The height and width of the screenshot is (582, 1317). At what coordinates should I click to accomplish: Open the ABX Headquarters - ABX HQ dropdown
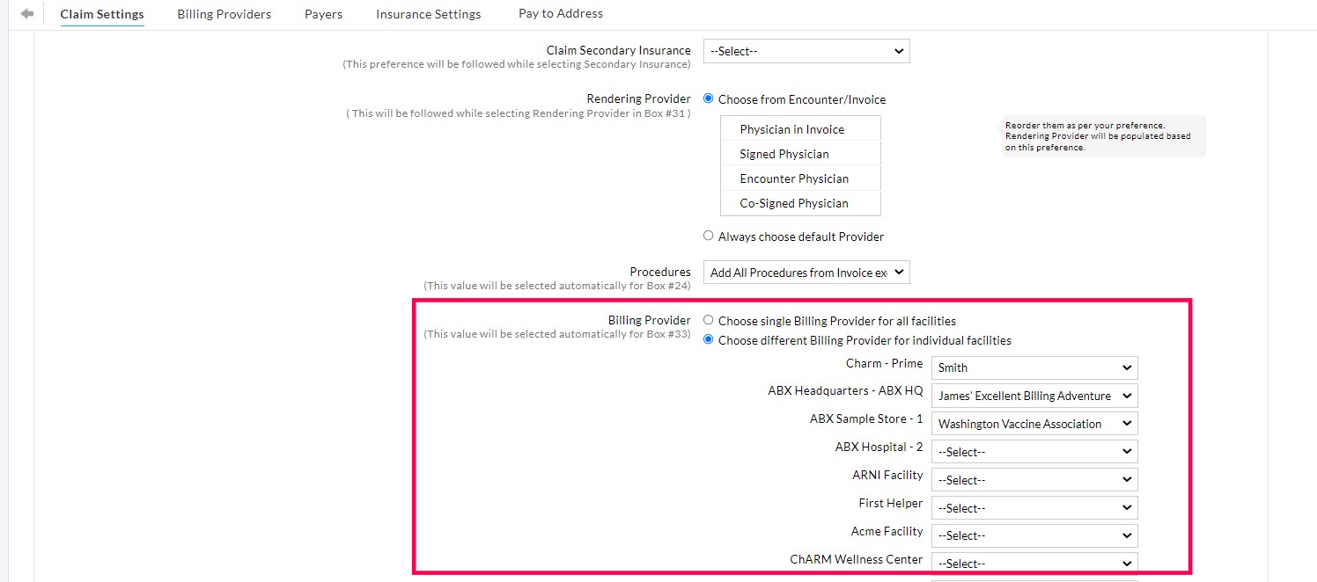click(1034, 396)
